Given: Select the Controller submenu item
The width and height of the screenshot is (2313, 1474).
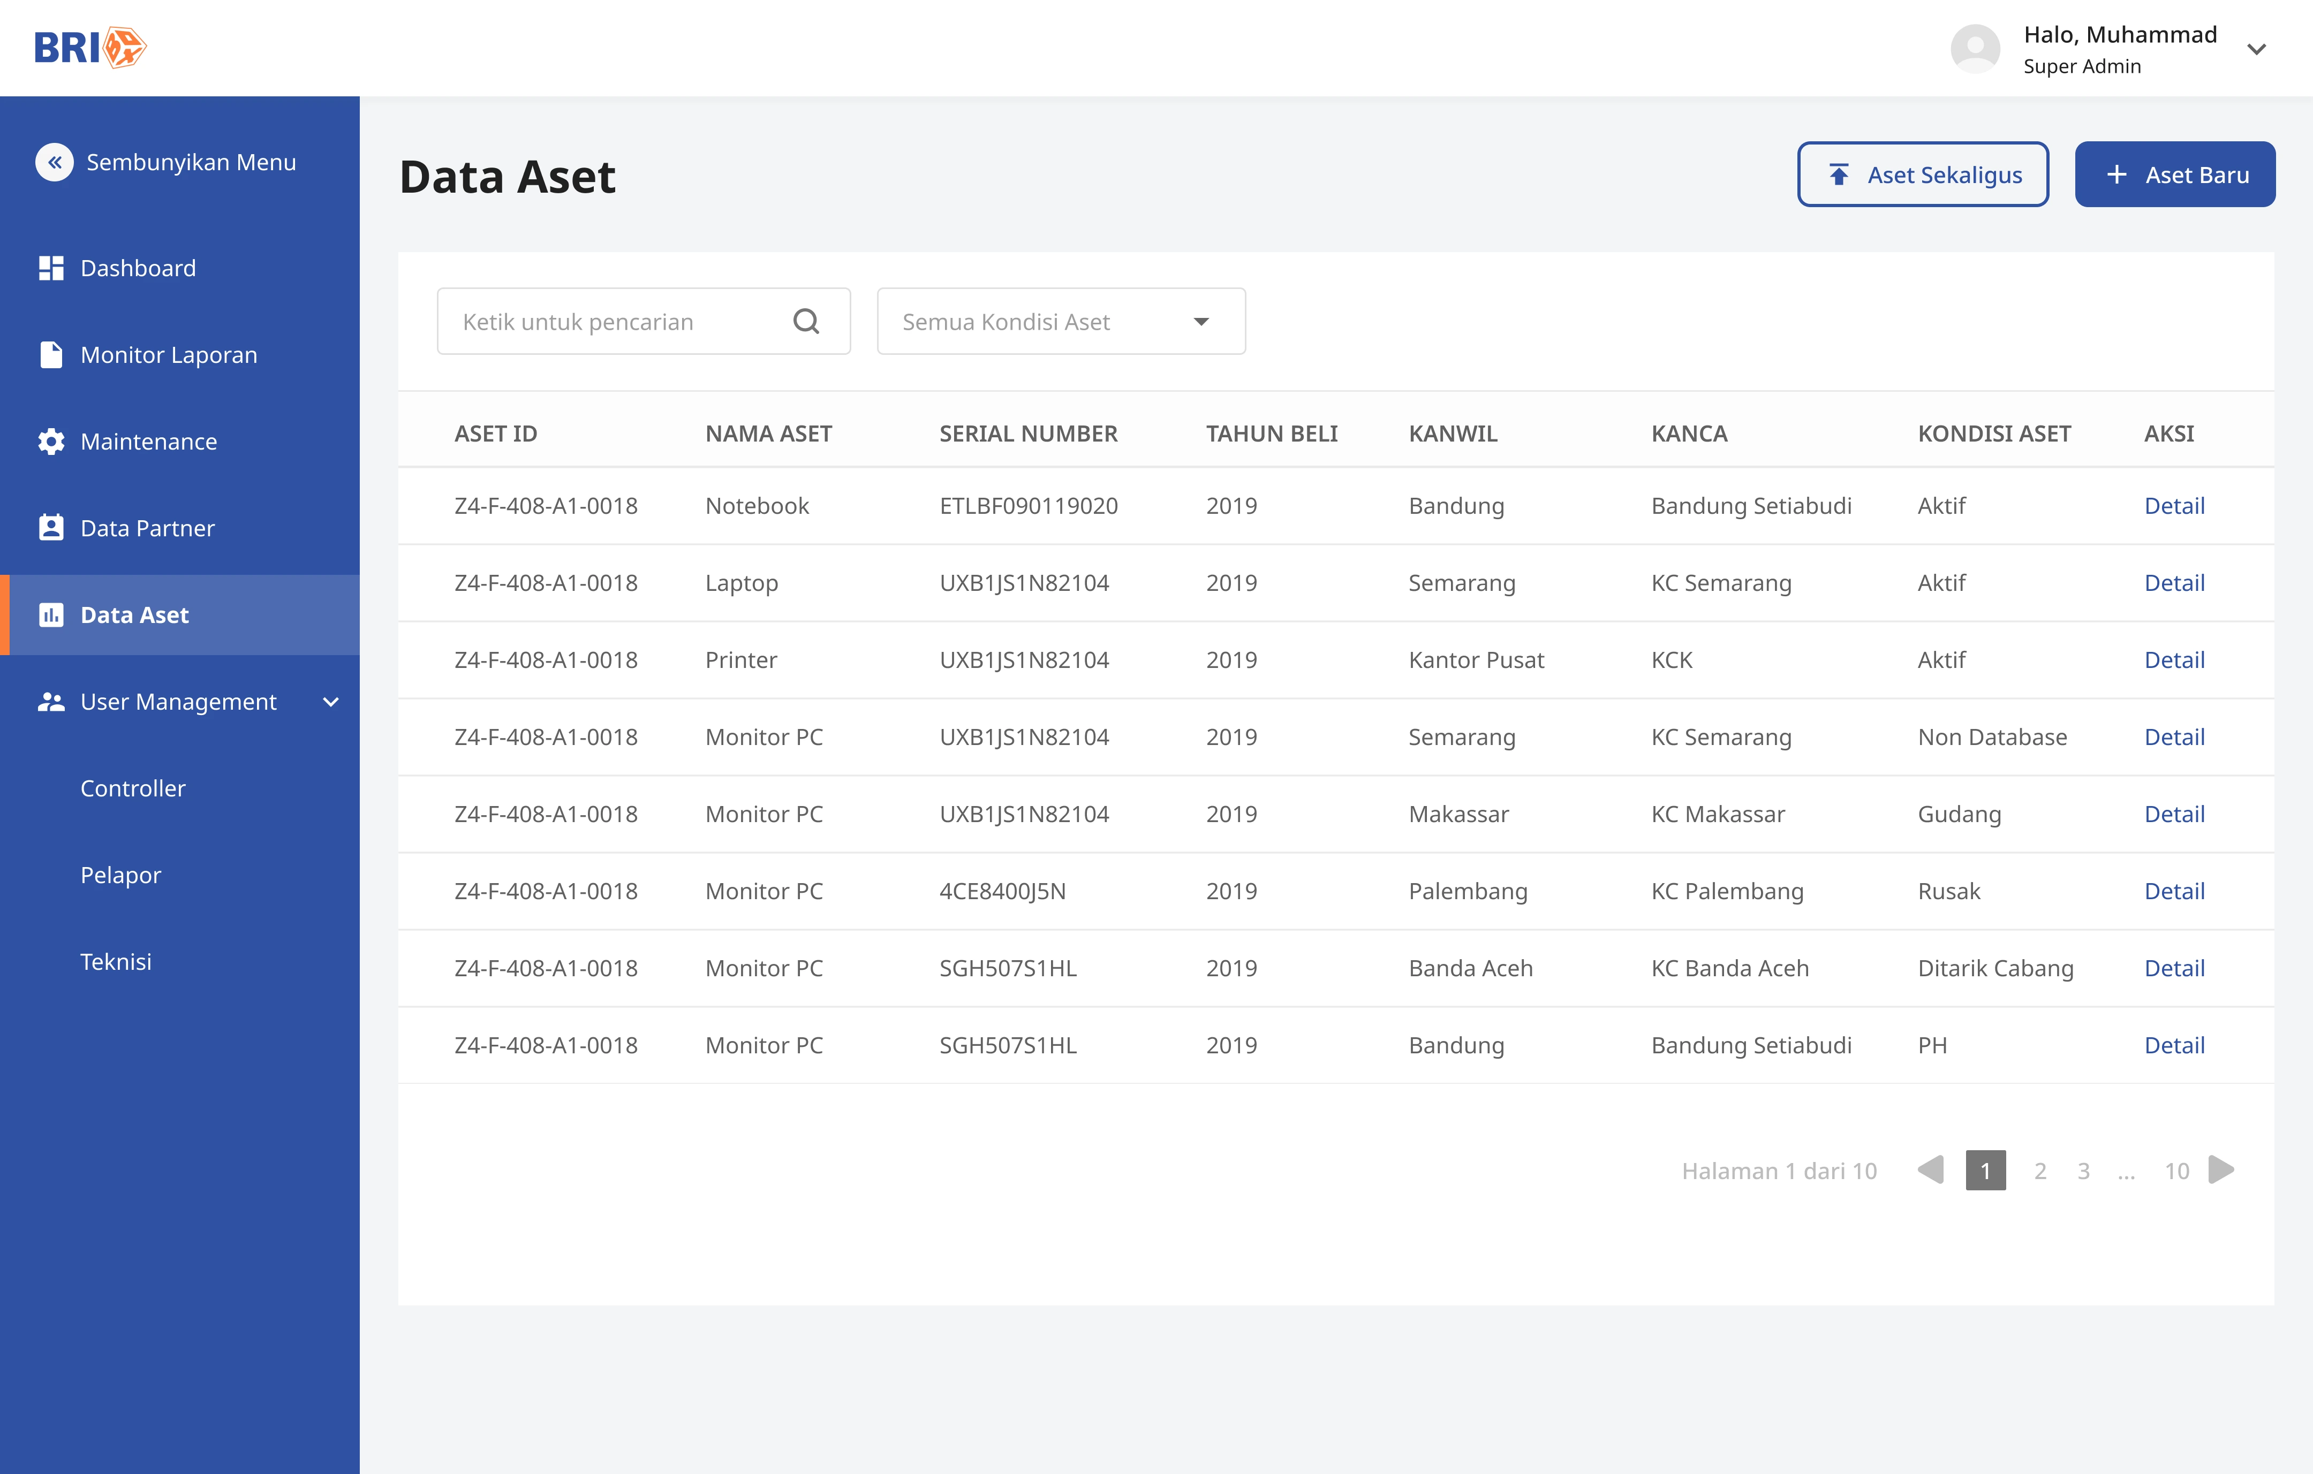Looking at the screenshot, I should click(133, 787).
